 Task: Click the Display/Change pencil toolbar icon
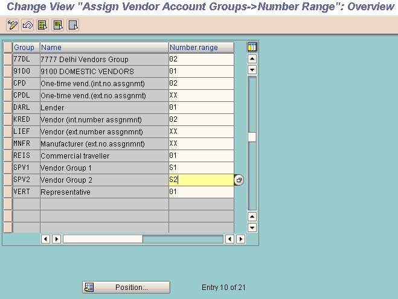[12, 25]
